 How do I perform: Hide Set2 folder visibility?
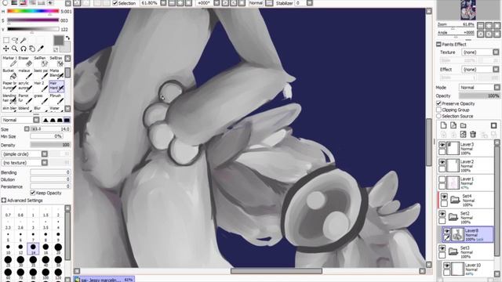442,214
